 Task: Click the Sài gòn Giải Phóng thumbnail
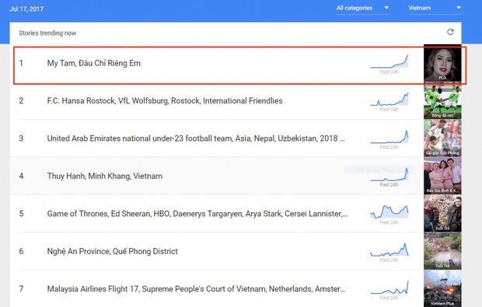(442, 138)
